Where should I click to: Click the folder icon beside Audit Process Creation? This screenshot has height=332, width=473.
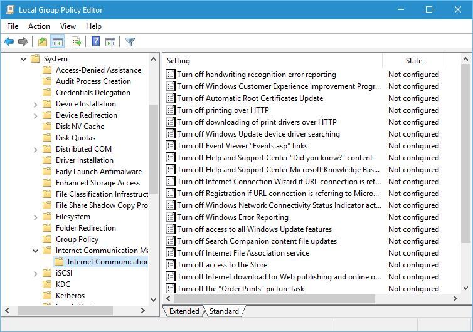coord(47,81)
